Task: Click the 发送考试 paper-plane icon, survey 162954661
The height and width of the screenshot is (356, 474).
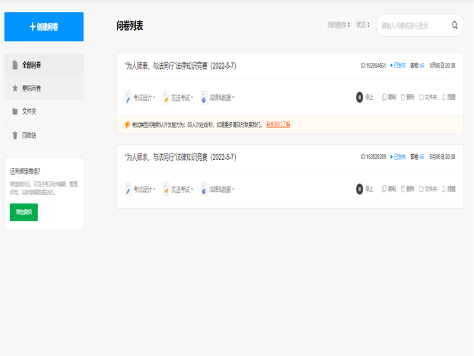Action: point(166,97)
